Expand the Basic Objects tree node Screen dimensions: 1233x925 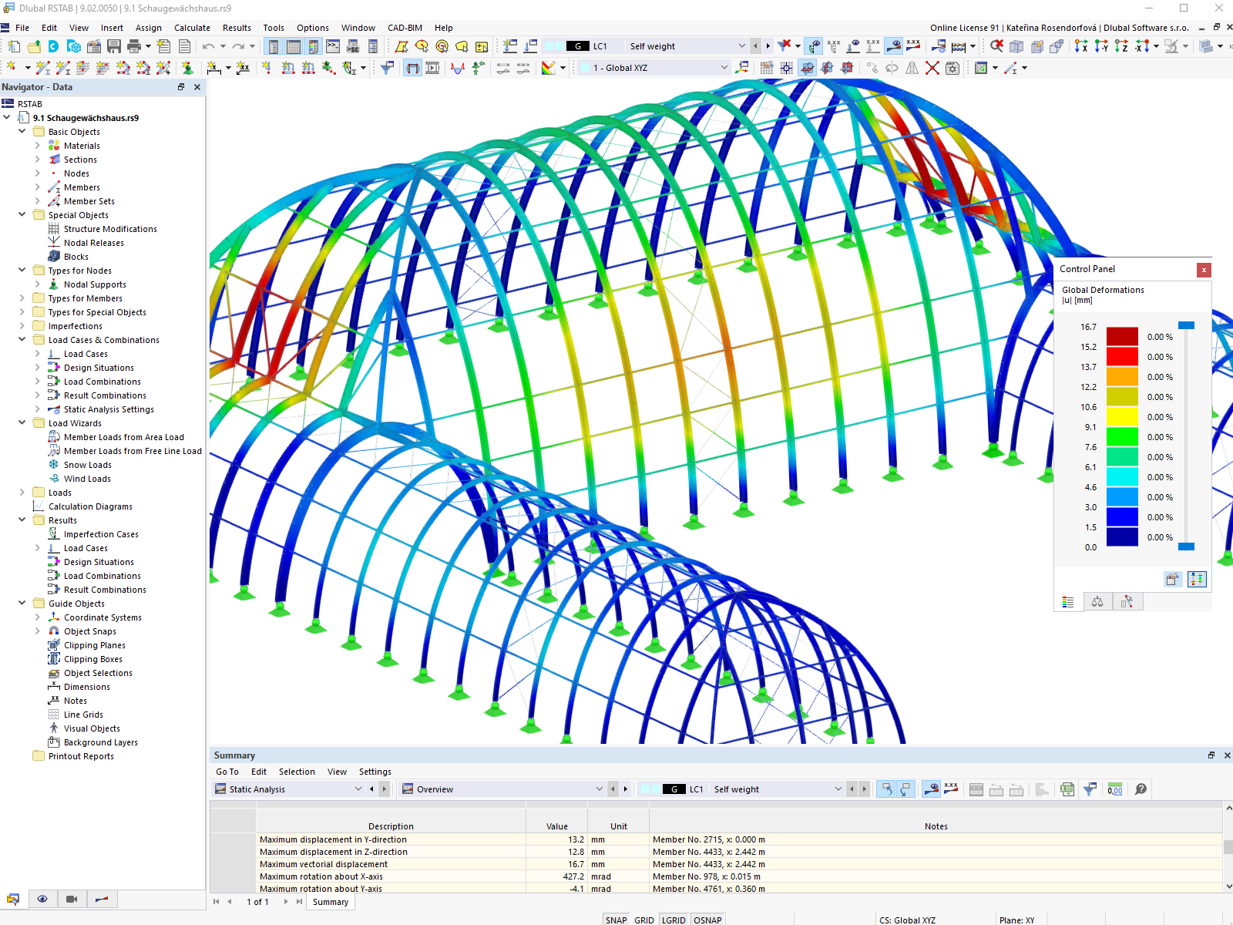click(x=22, y=132)
